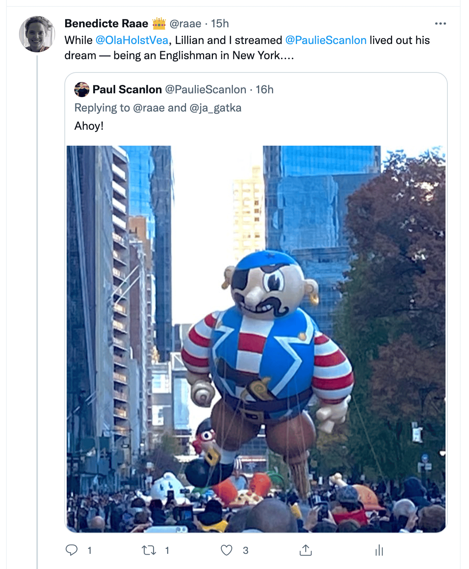Open the @PaulieScanlon mention link in the tweet text
This screenshot has height=569, width=469.
326,40
